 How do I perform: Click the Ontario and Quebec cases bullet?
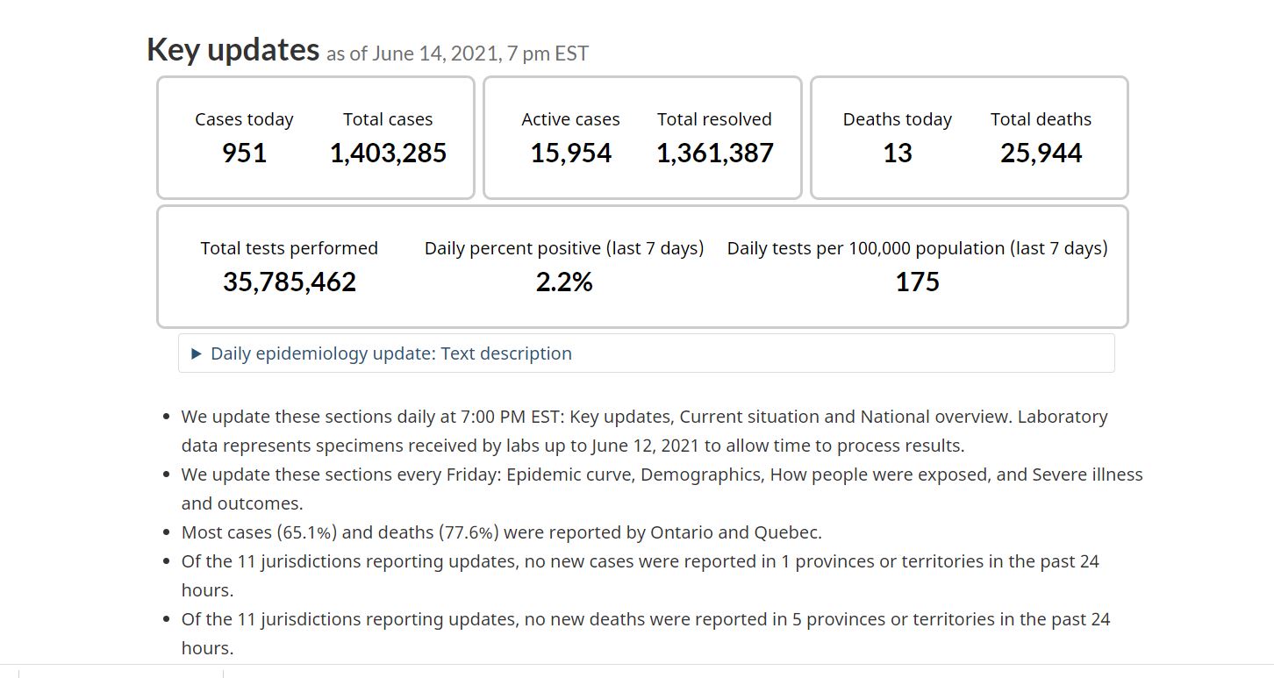tap(501, 532)
